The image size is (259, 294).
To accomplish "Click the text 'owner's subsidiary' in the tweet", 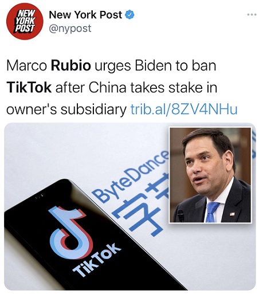I will (66, 109).
